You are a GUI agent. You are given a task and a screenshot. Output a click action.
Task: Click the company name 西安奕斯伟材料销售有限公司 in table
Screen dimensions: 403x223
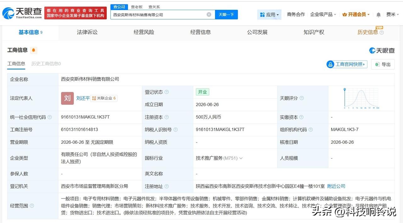[x=90, y=79]
